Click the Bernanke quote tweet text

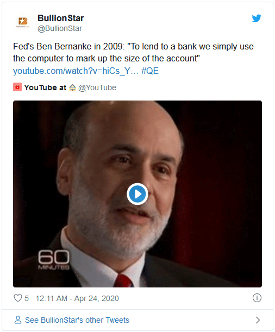133,52
